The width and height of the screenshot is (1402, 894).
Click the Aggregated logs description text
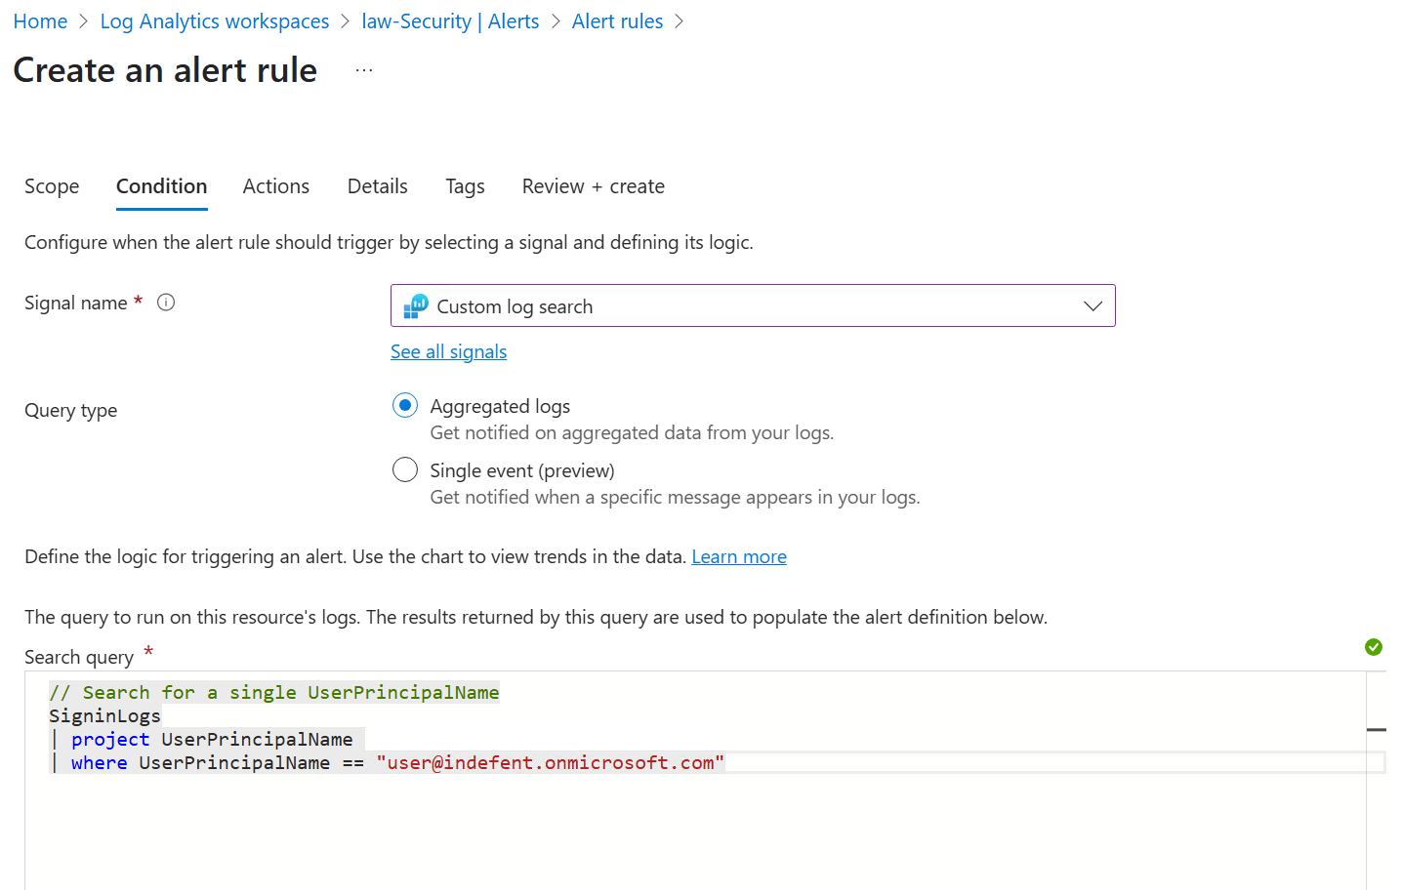(632, 432)
